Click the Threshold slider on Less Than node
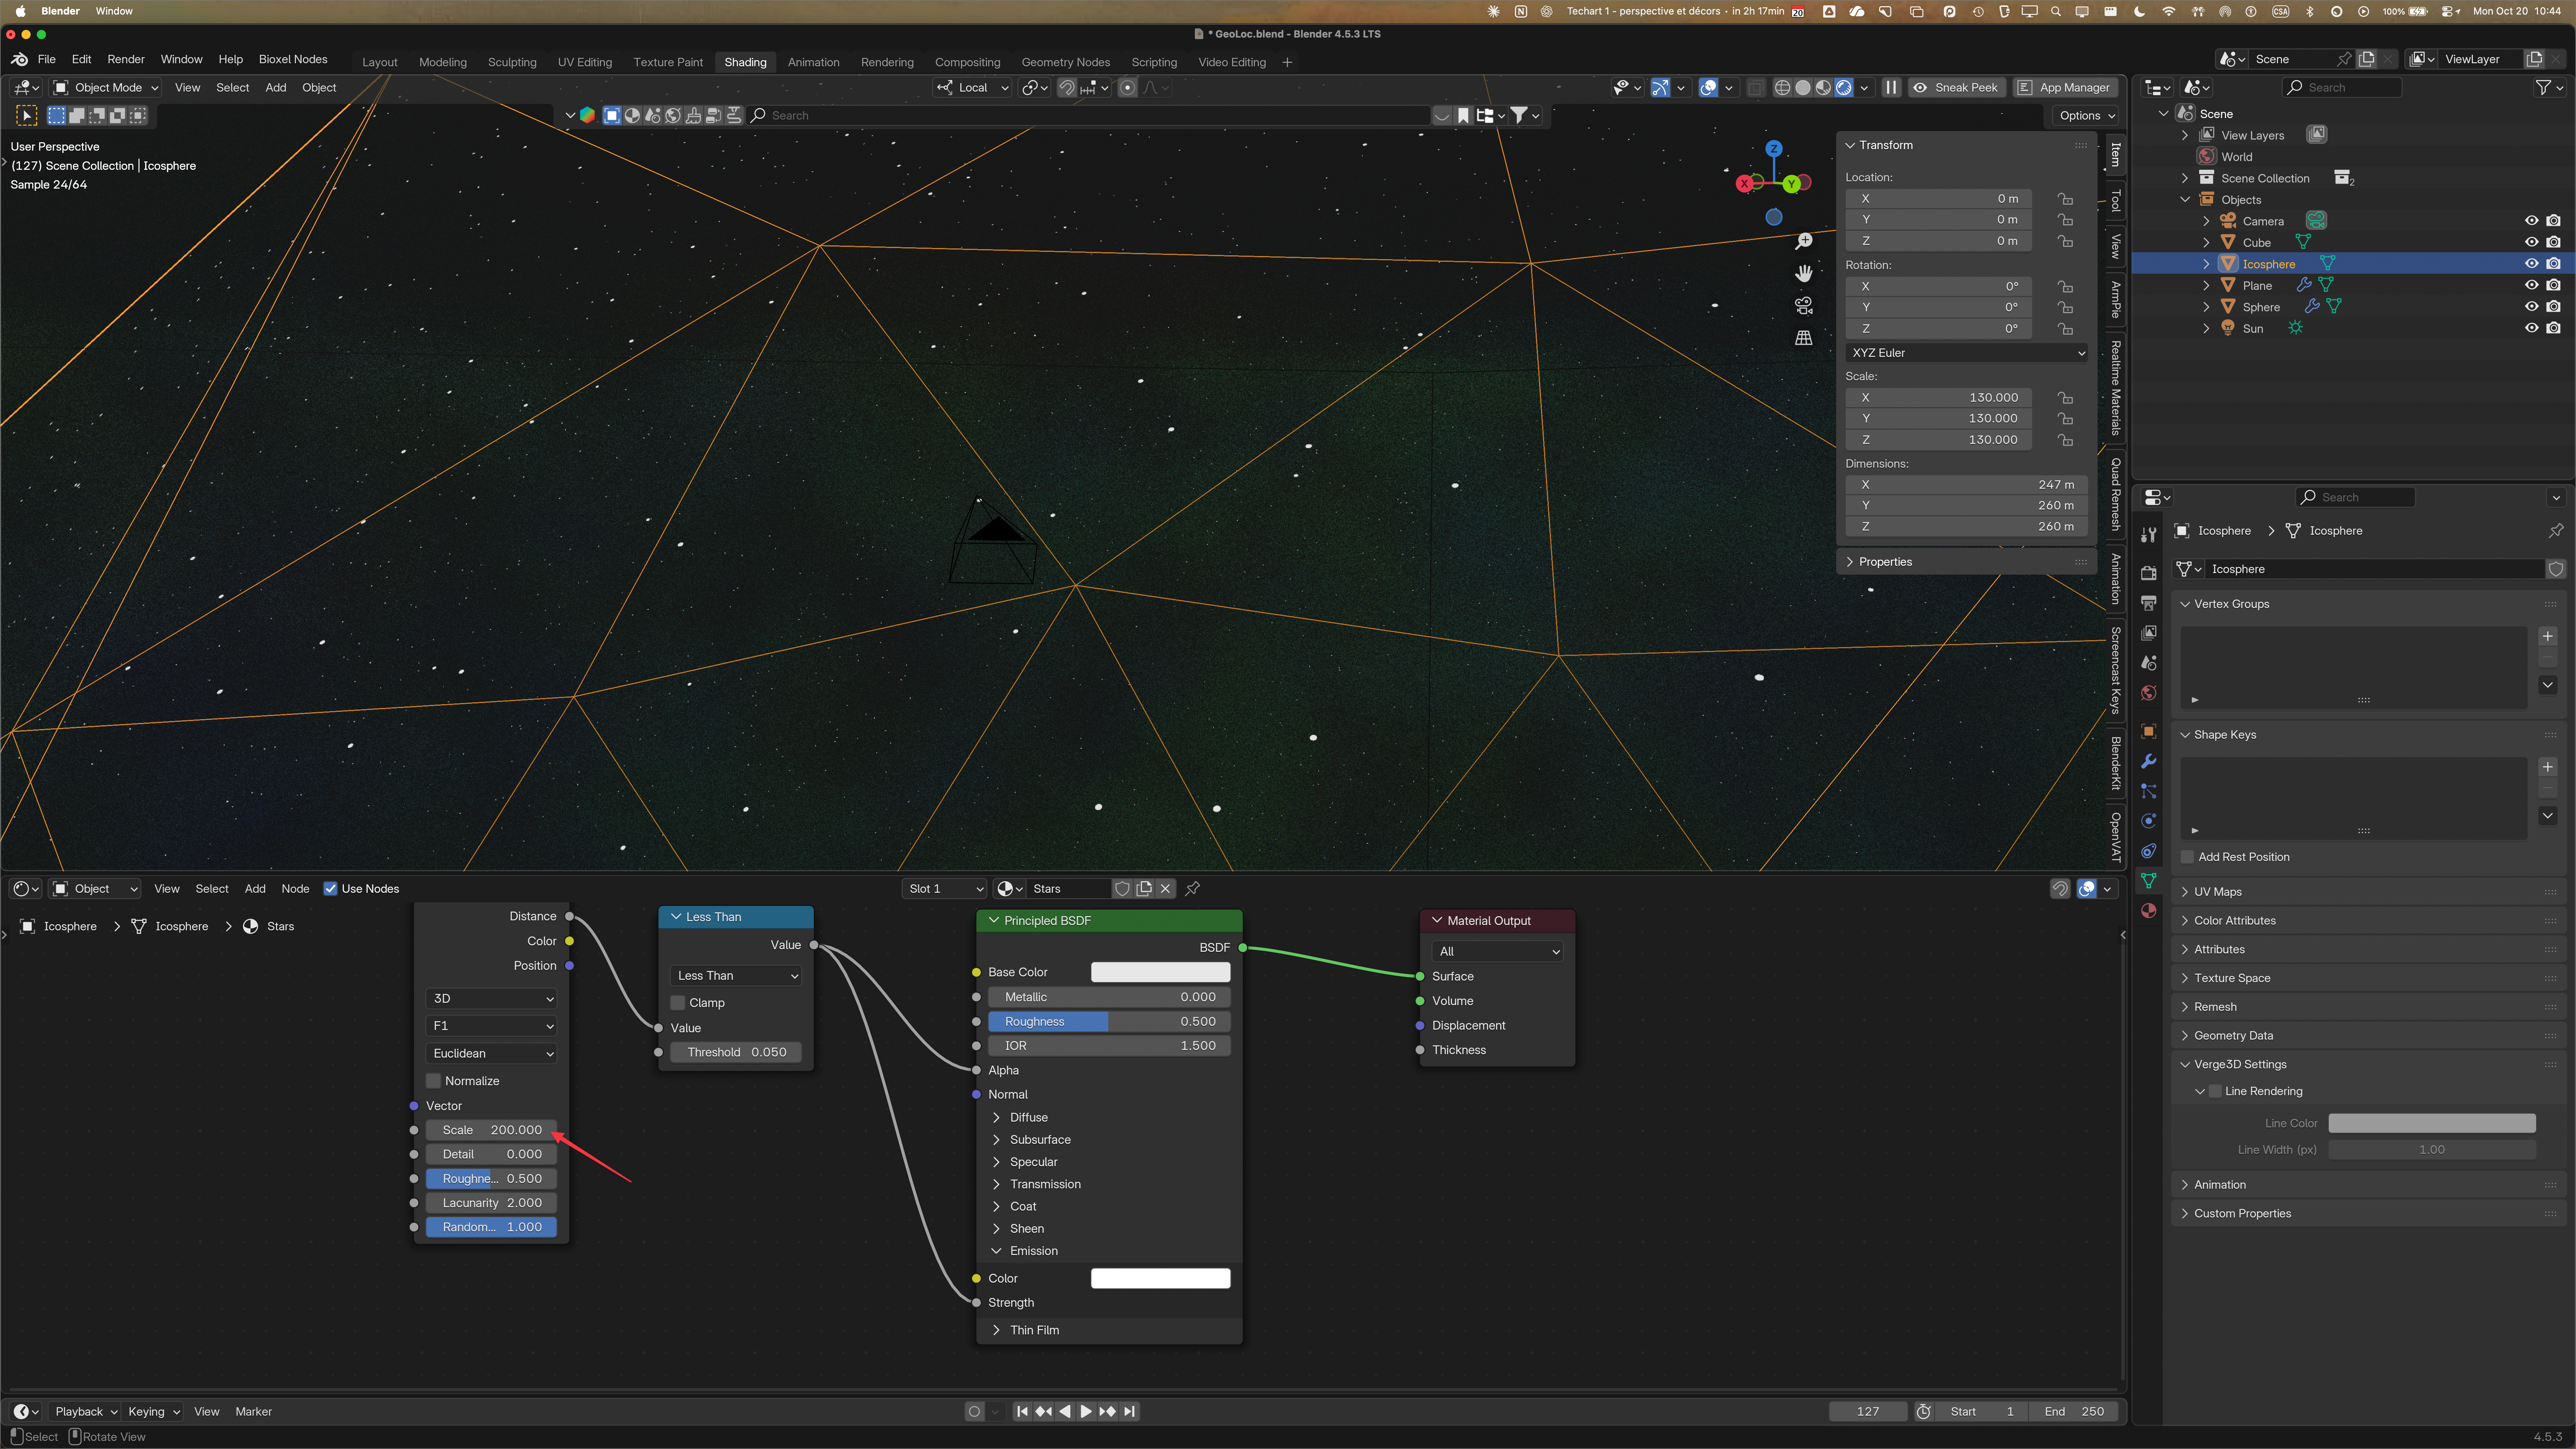2576x1449 pixels. (x=736, y=1052)
